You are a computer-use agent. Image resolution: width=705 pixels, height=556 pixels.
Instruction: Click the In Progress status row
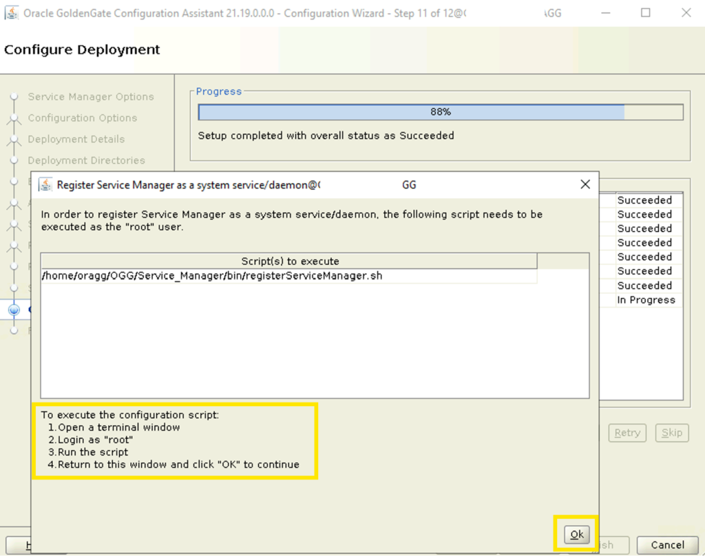646,300
